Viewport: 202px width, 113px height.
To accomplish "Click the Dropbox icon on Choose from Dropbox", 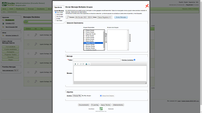I will coord(101,96).
